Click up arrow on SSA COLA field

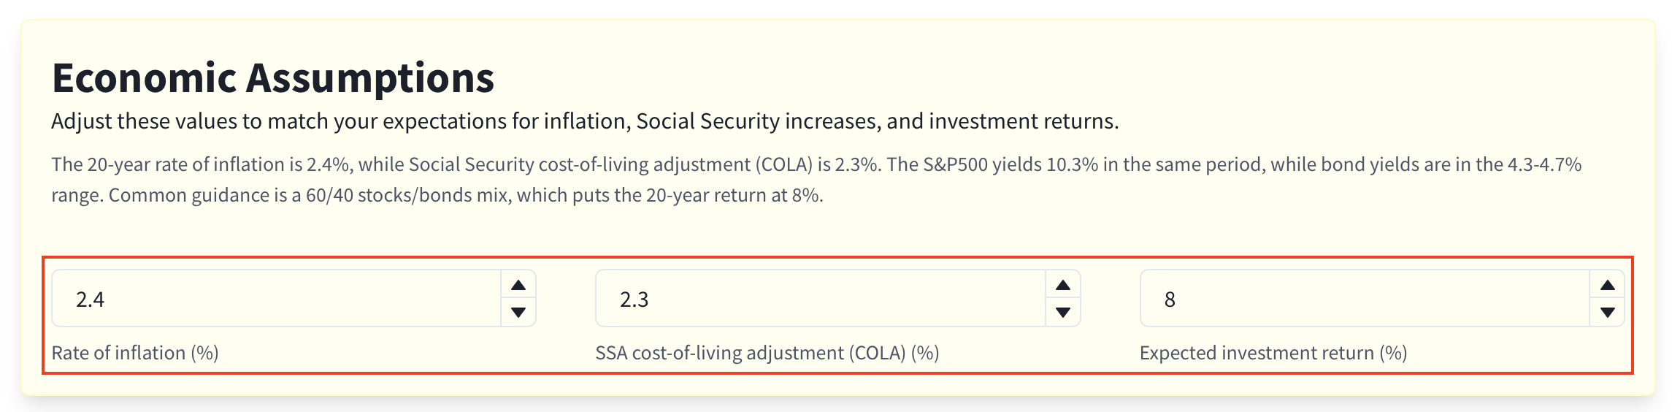pyautogui.click(x=1063, y=285)
